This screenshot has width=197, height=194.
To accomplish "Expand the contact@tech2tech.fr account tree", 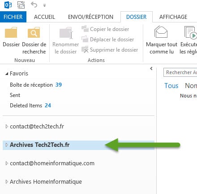I will tap(7, 127).
